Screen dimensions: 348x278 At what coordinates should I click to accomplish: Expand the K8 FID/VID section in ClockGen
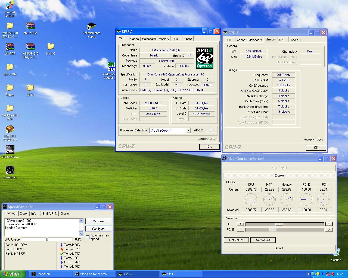point(279,168)
